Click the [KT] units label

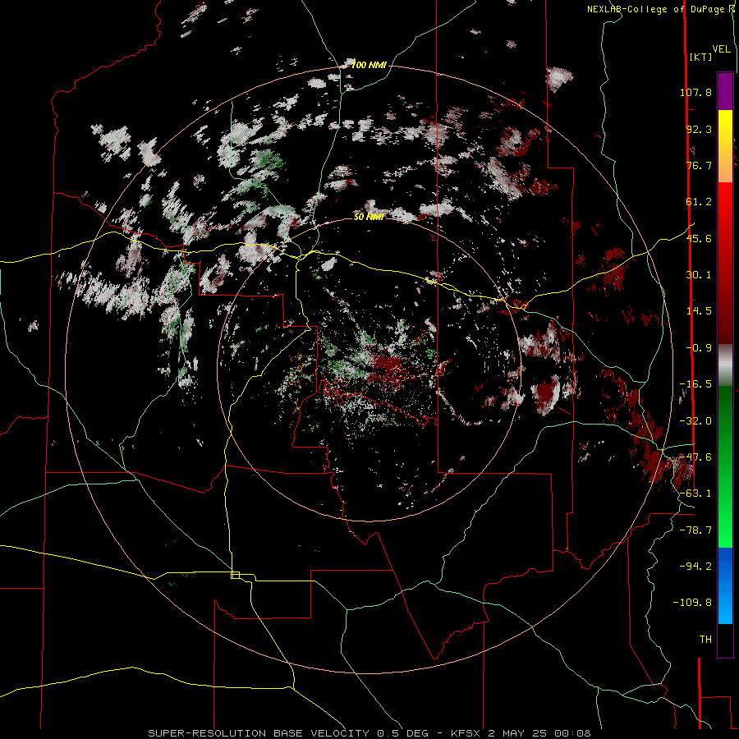pos(700,57)
